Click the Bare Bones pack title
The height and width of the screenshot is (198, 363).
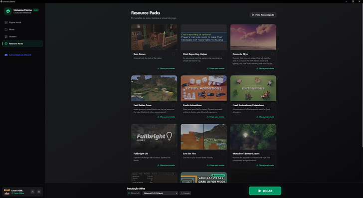pos(140,54)
